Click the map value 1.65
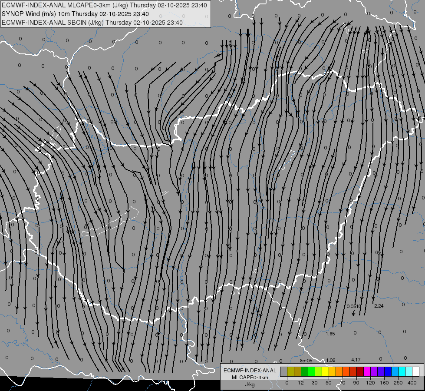Image resolution: width=425 pixels, height=391 pixels. 330,334
